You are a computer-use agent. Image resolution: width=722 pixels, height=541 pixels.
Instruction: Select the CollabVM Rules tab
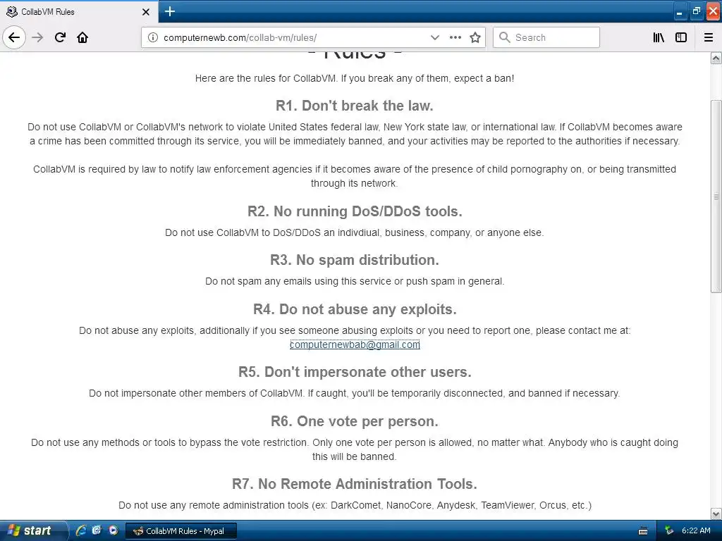pyautogui.click(x=79, y=11)
